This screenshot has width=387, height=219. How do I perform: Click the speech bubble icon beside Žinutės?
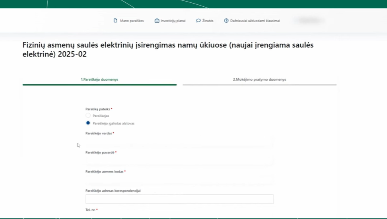tap(198, 21)
